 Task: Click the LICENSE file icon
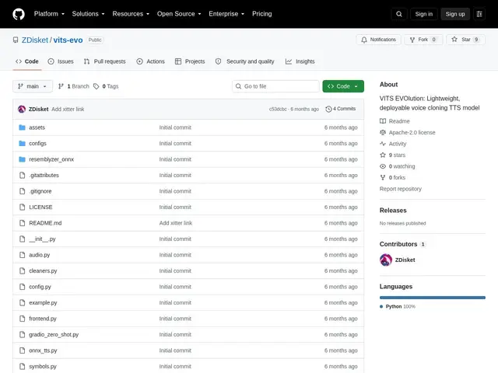click(22, 207)
